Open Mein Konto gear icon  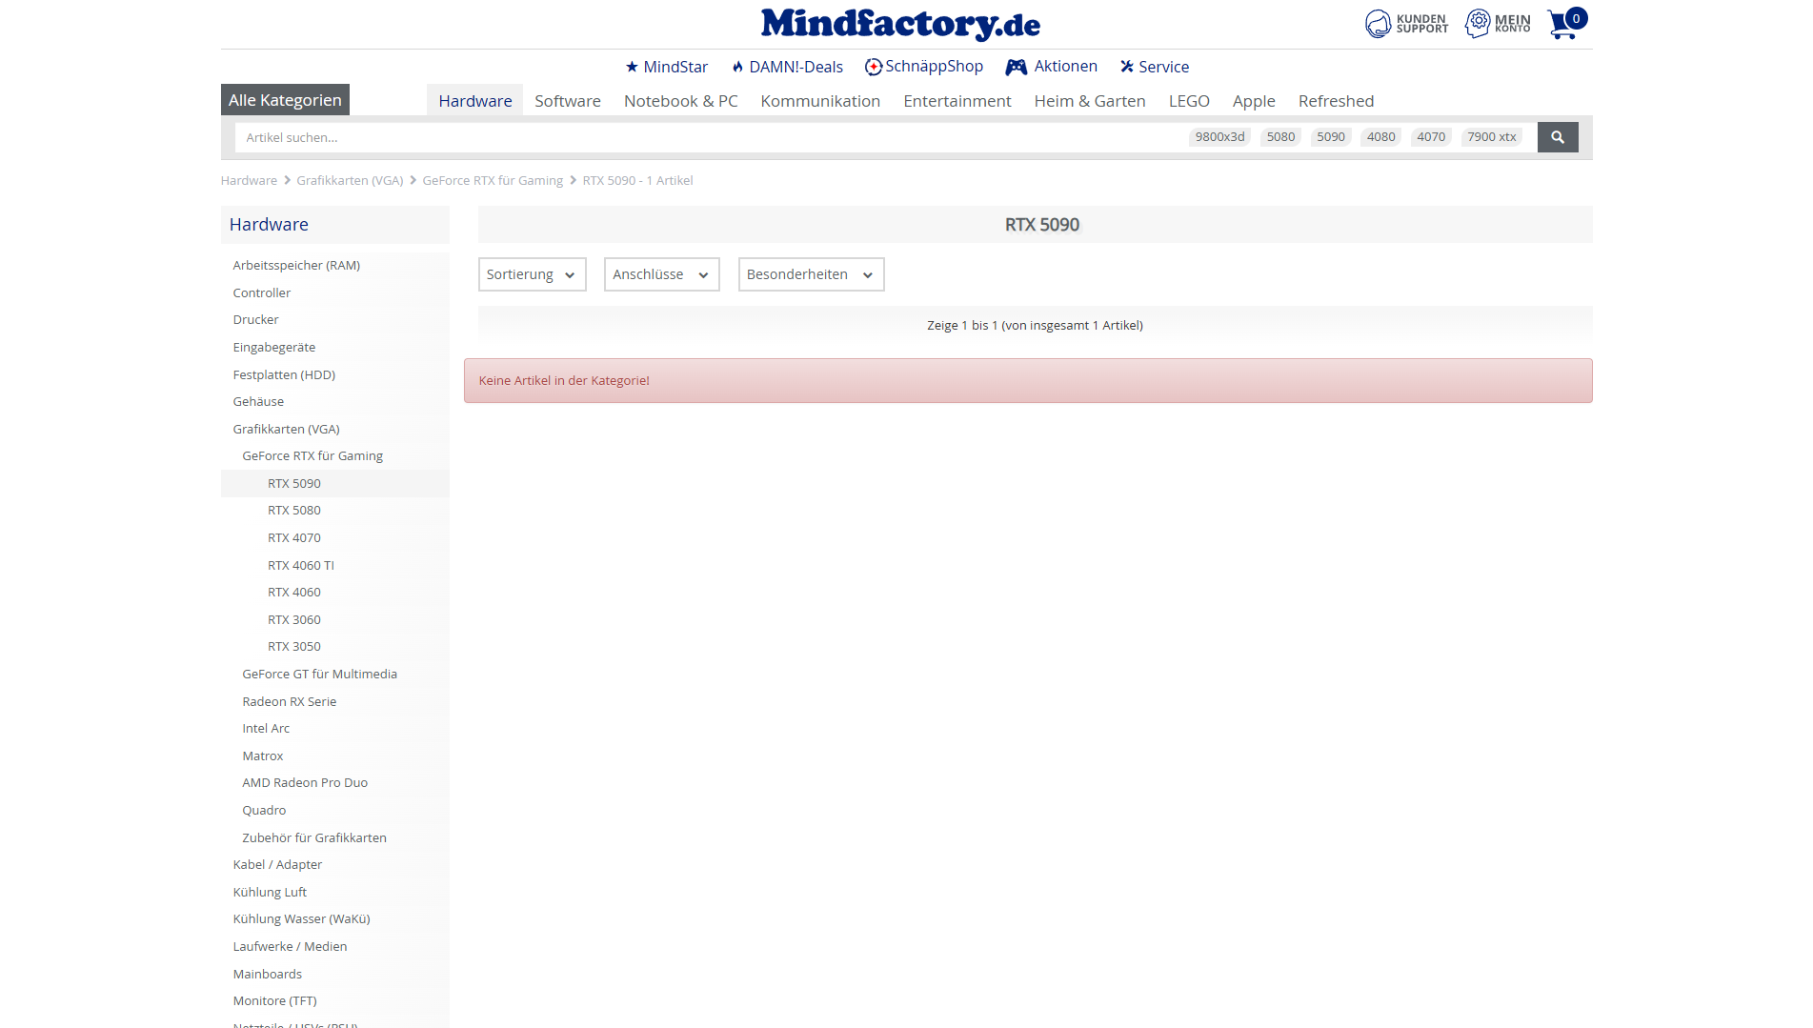[1478, 23]
